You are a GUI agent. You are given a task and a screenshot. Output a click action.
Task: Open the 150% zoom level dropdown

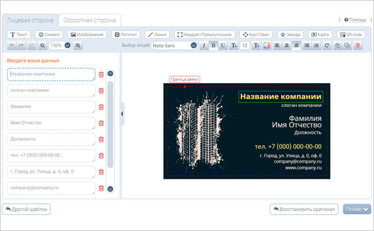[68, 45]
